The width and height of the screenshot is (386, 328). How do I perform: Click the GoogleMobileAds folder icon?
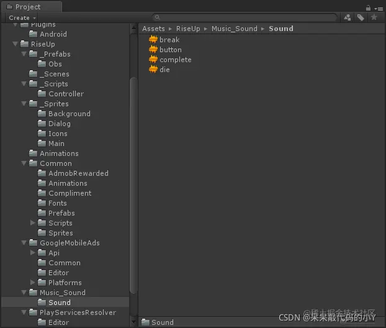[x=34, y=243]
